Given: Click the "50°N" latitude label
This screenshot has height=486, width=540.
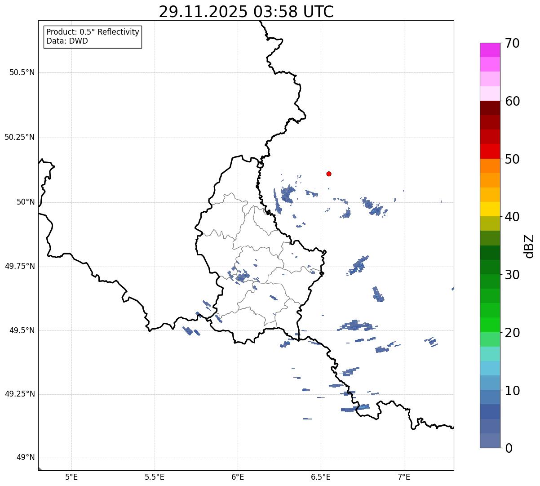Looking at the screenshot, I should (26, 202).
